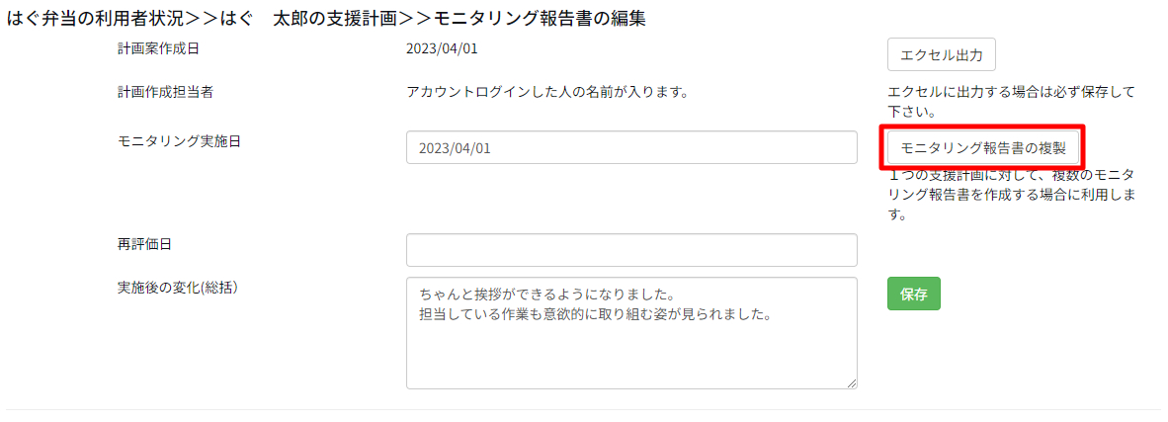Click the note below the 複製 button
Image resolution: width=1168 pixels, height=422 pixels.
[1010, 194]
